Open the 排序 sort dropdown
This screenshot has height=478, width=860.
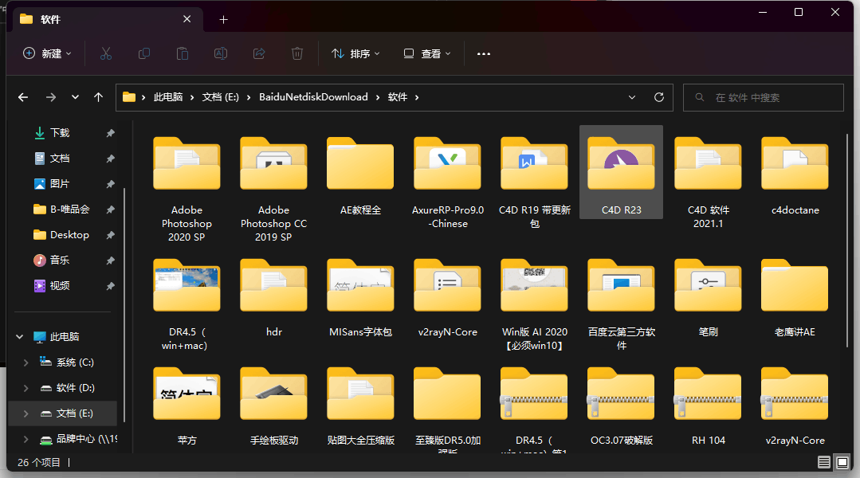[x=355, y=53]
